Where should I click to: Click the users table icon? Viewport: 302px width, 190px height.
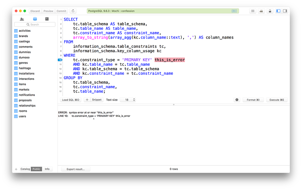point(16,116)
